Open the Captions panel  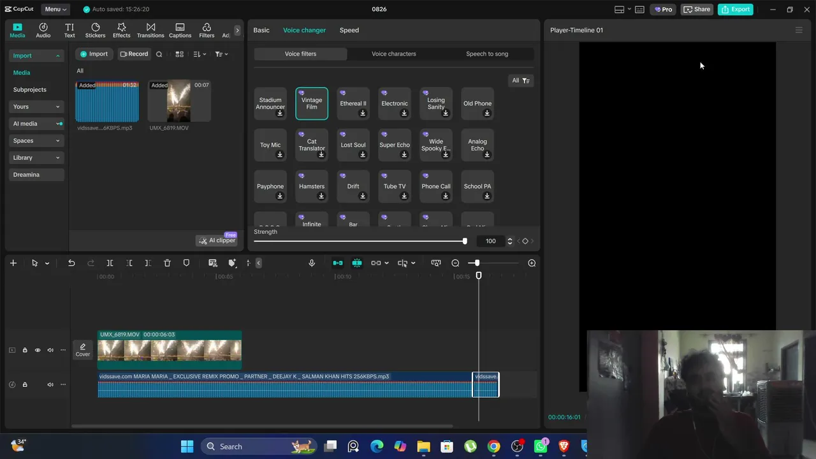click(180, 30)
